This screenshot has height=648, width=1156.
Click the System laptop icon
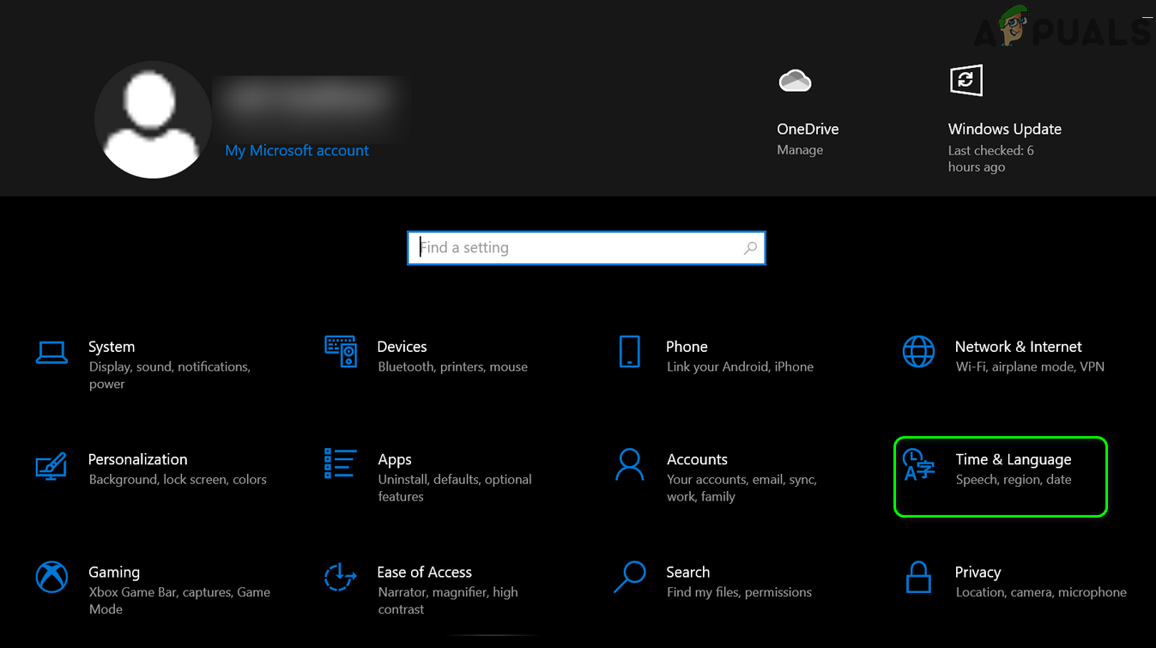pyautogui.click(x=51, y=352)
